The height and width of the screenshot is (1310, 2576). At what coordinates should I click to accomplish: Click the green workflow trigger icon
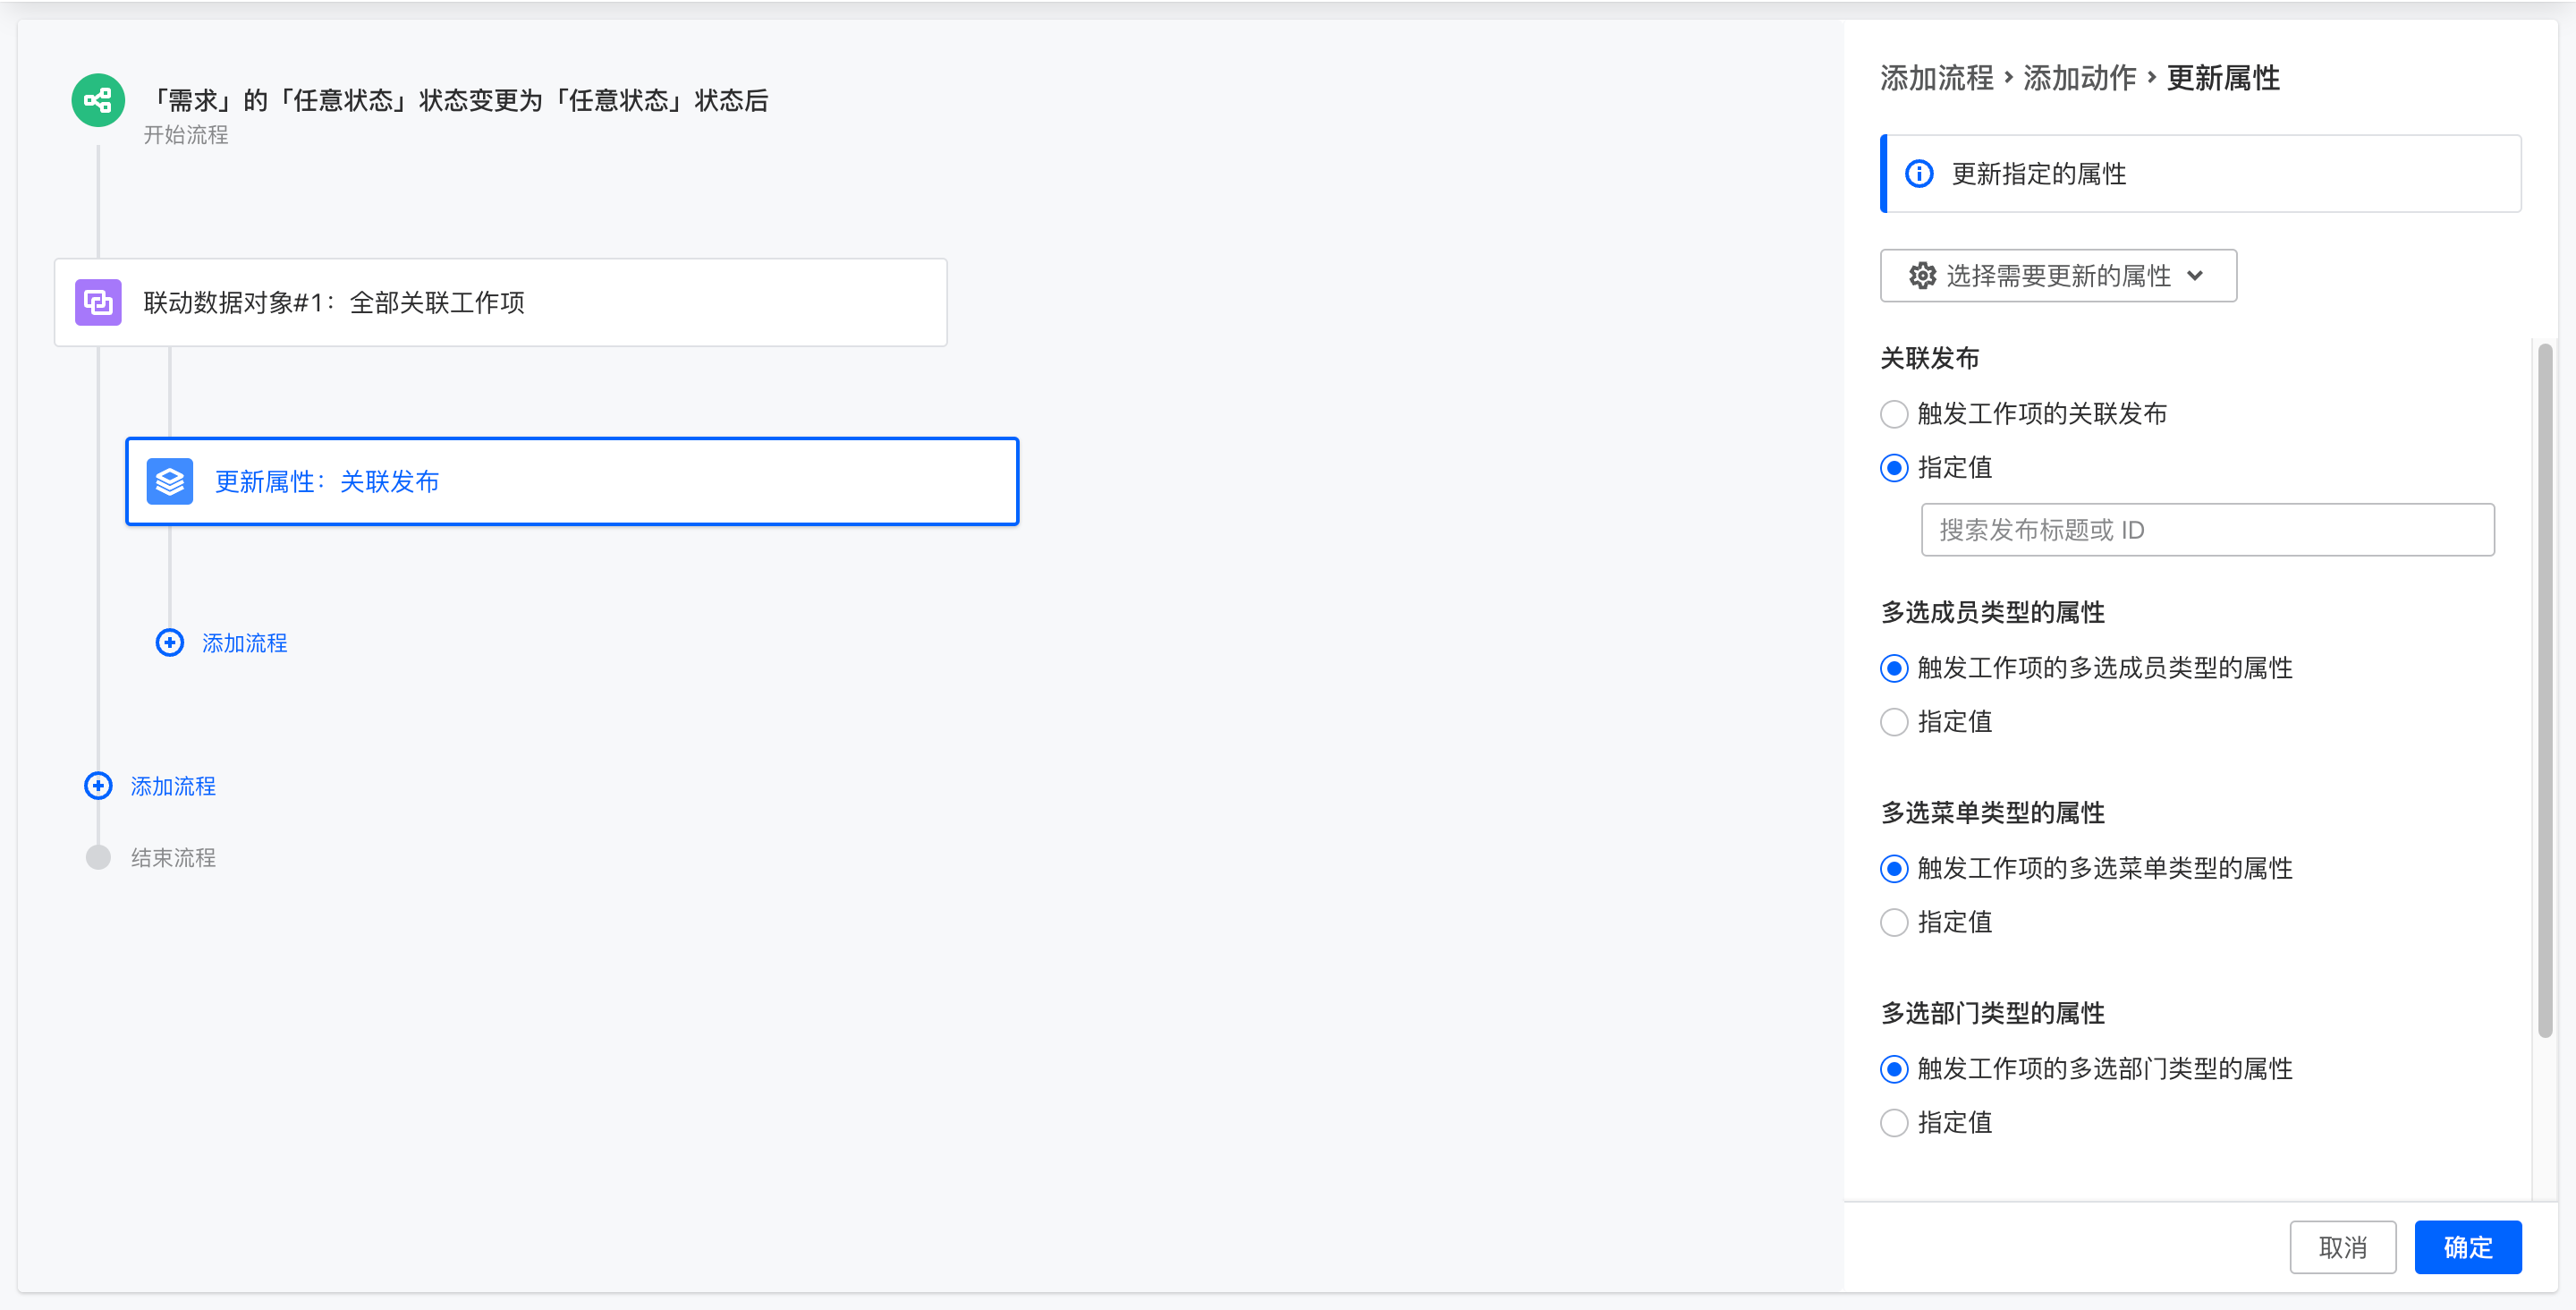click(98, 100)
